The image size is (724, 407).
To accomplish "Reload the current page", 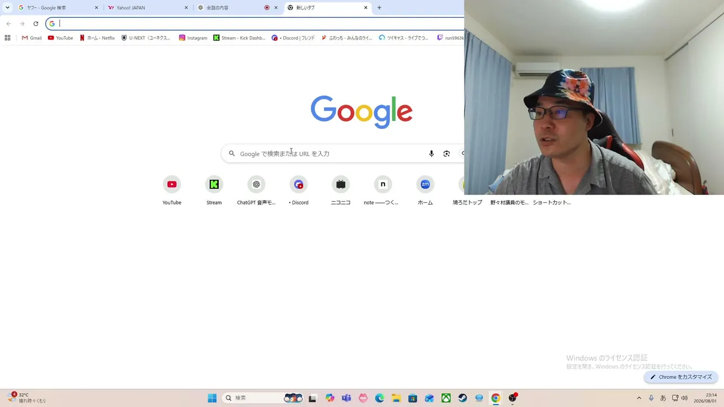I will [36, 24].
